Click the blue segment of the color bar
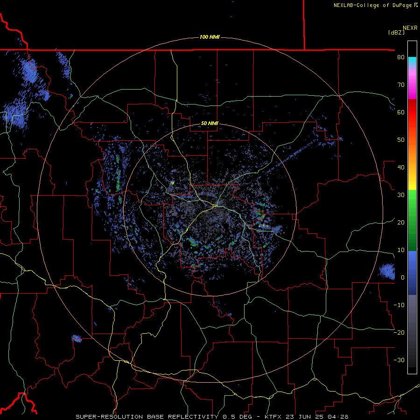420x420 pixels. pos(412,273)
